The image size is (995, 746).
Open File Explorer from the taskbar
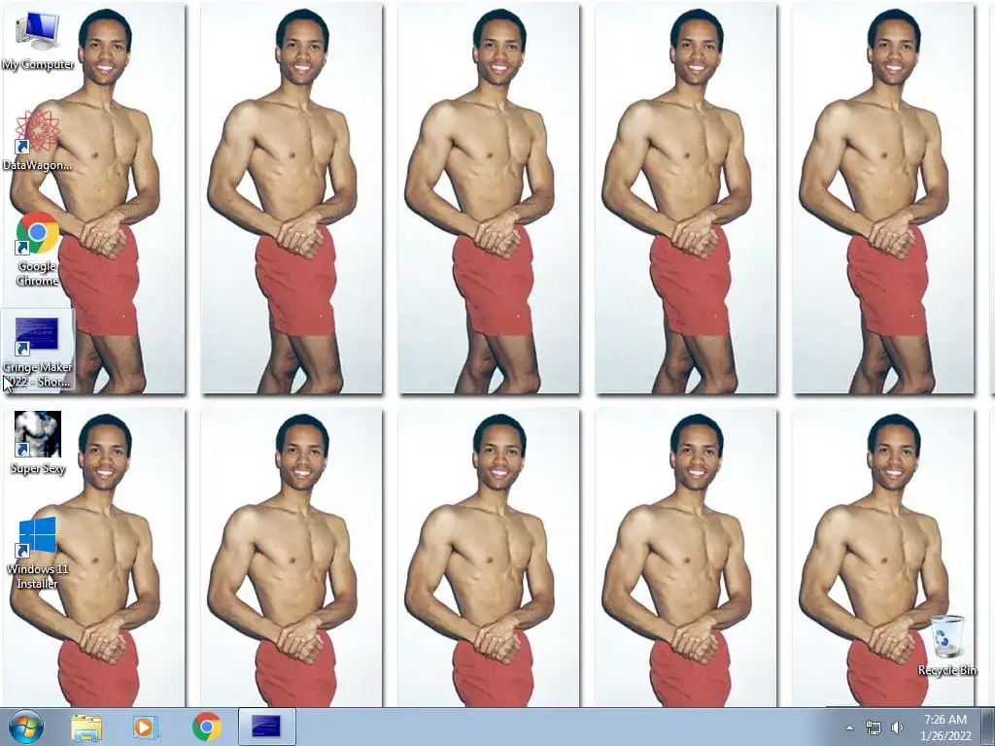click(86, 727)
